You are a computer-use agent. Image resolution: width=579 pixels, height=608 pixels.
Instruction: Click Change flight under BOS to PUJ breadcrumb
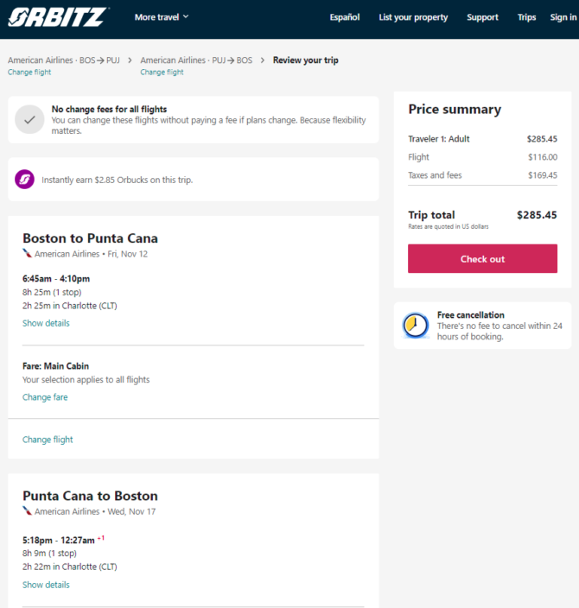coord(29,73)
